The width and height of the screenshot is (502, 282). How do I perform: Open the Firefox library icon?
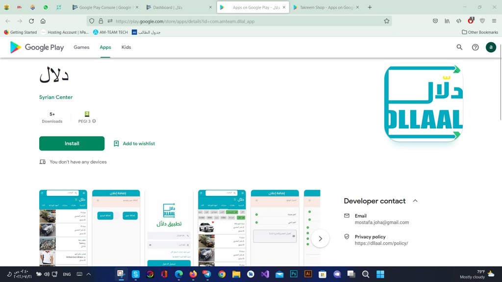pos(447,21)
